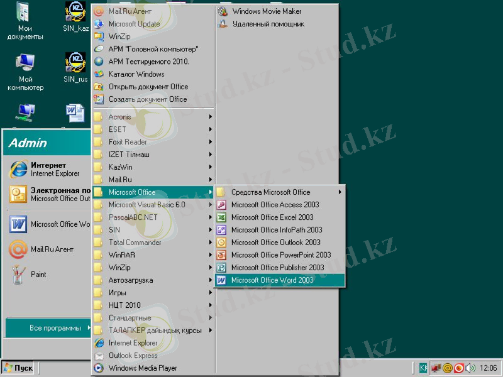Viewport: 503px width, 377px height.
Task: Click the Все программы button
Action: (x=55, y=328)
